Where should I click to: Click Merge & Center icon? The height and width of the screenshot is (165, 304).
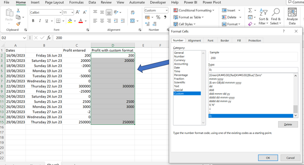132,21
